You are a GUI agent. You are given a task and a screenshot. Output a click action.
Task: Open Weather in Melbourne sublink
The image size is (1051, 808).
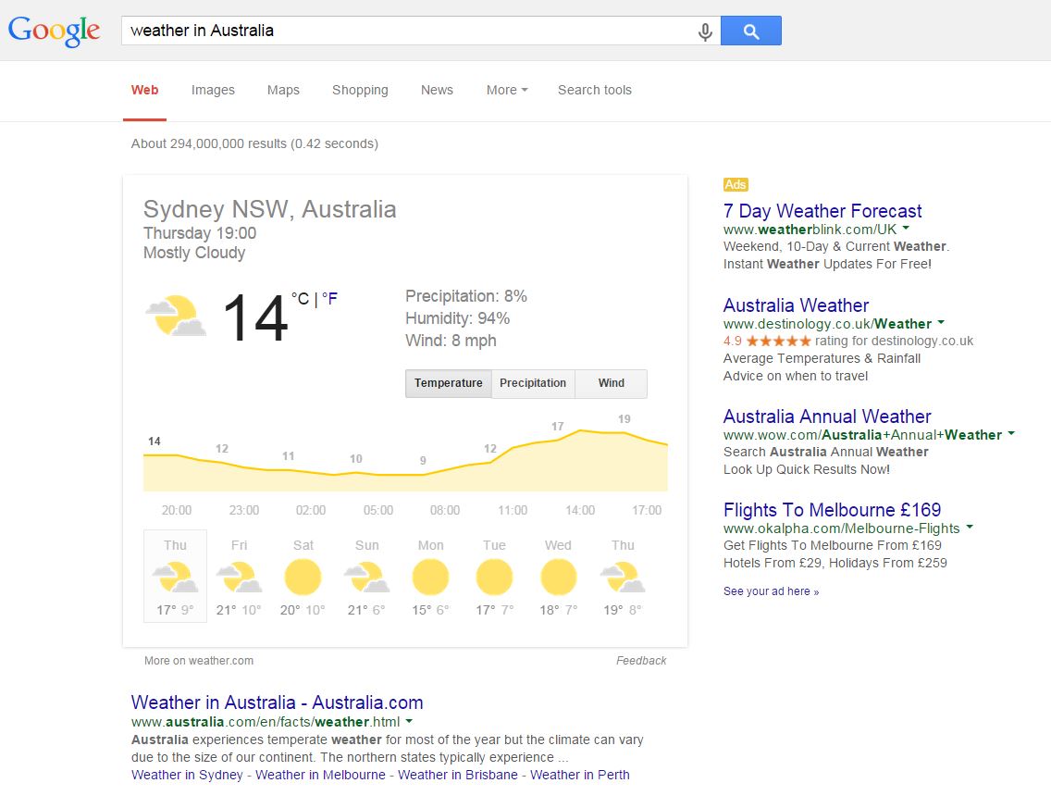click(x=320, y=776)
